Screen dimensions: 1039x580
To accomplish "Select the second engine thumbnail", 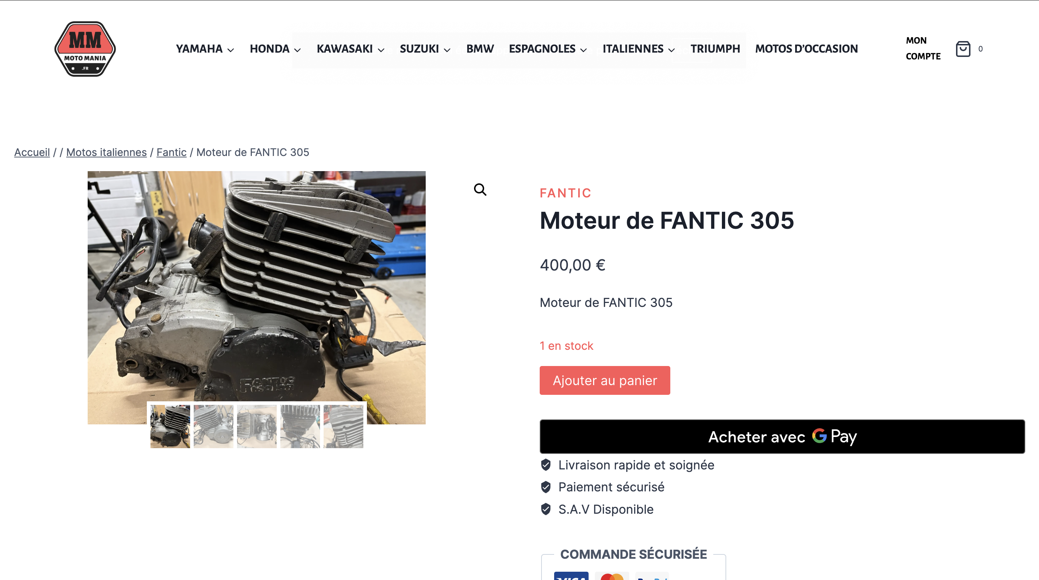I will [213, 426].
